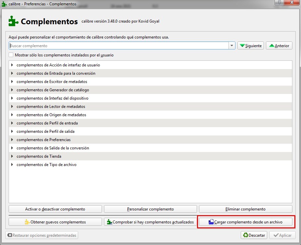The width and height of the screenshot is (301, 245).
Task: Click the recycle icon on Descartar
Action: [x=245, y=235]
